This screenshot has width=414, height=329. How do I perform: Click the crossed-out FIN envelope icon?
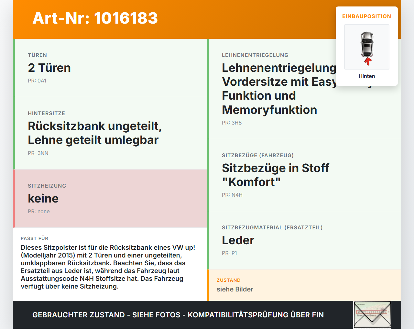point(372,314)
